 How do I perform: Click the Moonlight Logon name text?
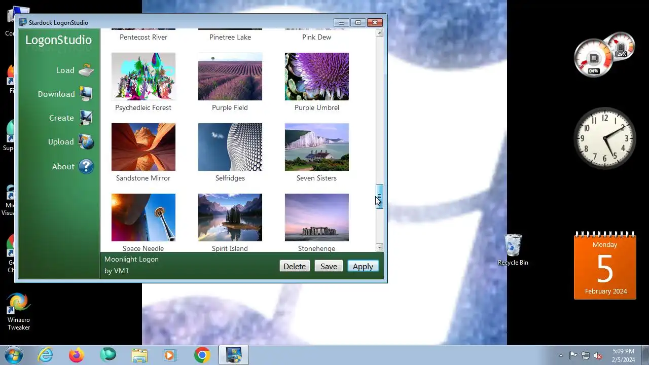pyautogui.click(x=131, y=259)
